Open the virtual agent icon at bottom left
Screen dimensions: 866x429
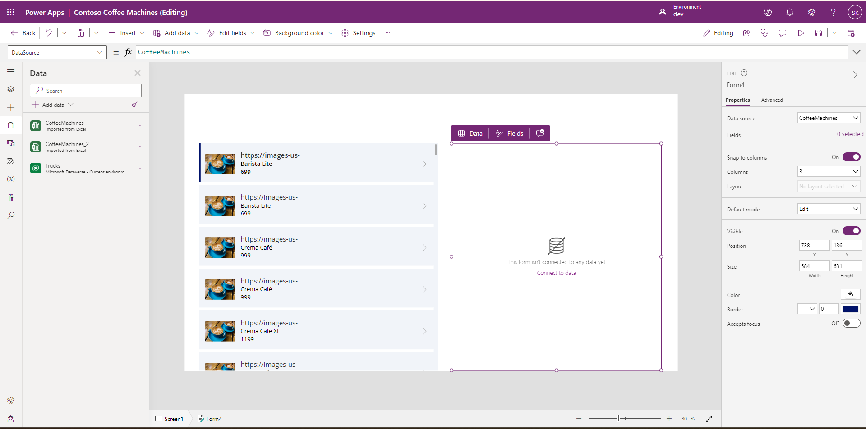point(11,418)
